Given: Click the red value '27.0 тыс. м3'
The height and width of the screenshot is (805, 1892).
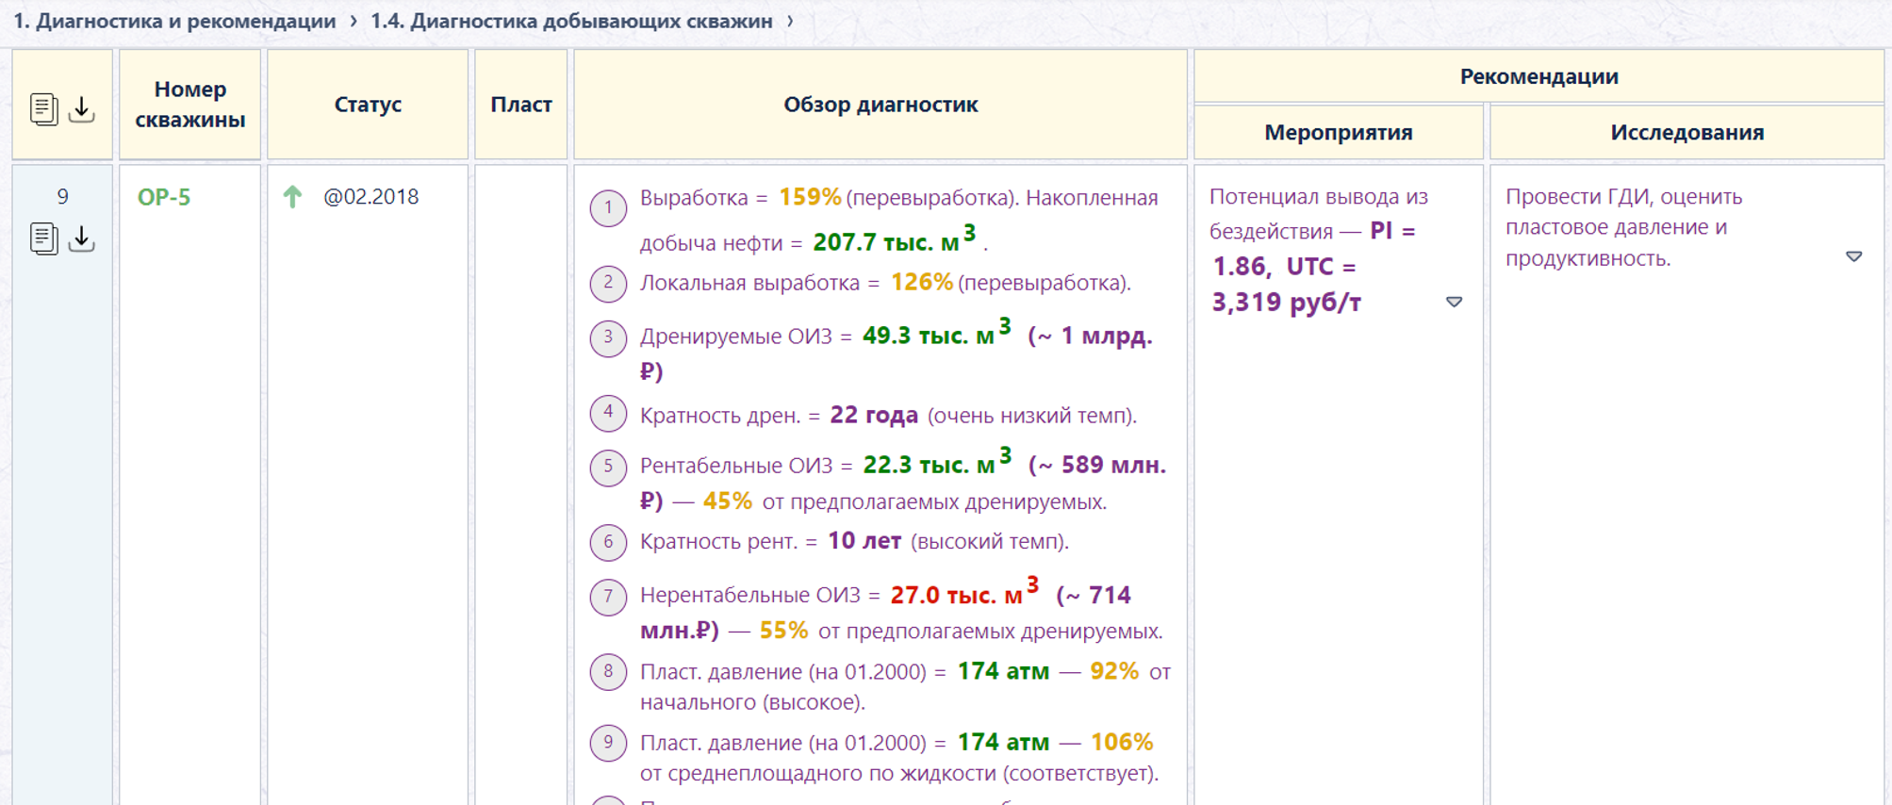Looking at the screenshot, I should 965,592.
